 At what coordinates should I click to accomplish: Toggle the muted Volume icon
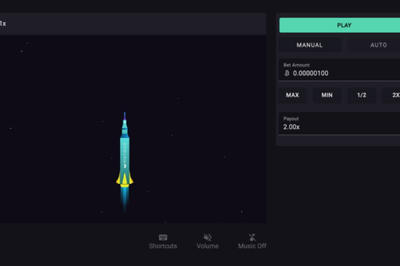pyautogui.click(x=207, y=238)
